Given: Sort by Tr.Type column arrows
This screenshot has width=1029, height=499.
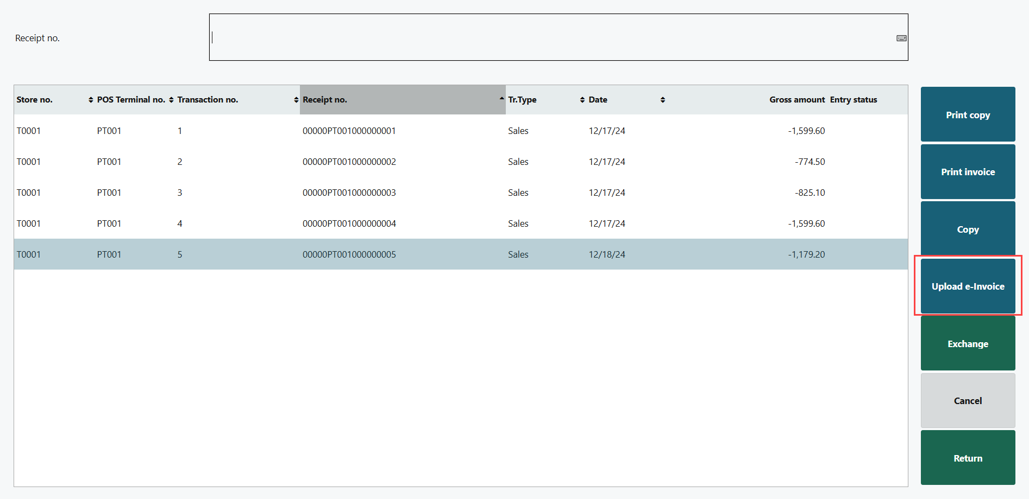Looking at the screenshot, I should coord(582,100).
